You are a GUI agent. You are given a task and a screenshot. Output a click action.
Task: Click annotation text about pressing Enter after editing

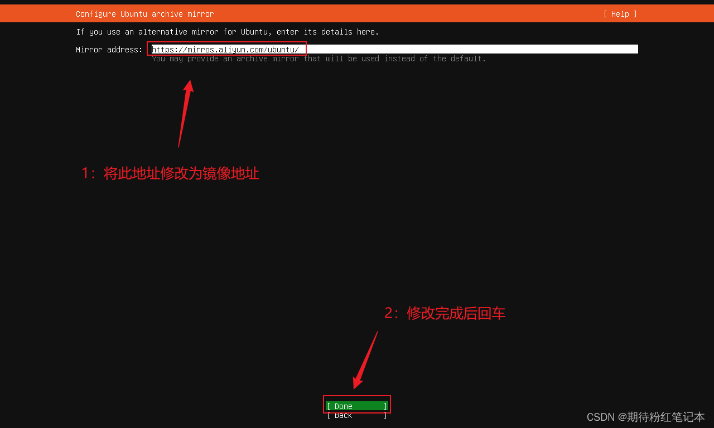tap(443, 313)
